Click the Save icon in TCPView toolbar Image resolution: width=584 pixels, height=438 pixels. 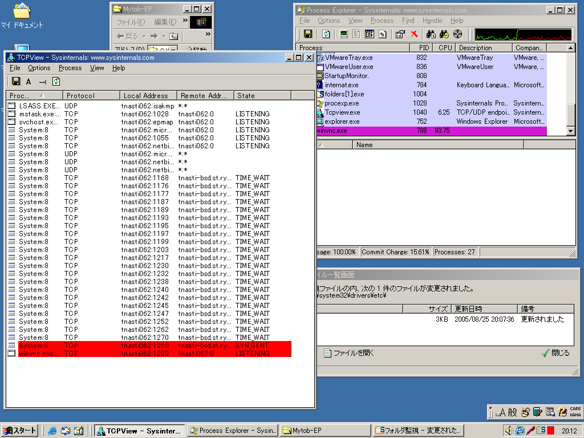pyautogui.click(x=16, y=82)
